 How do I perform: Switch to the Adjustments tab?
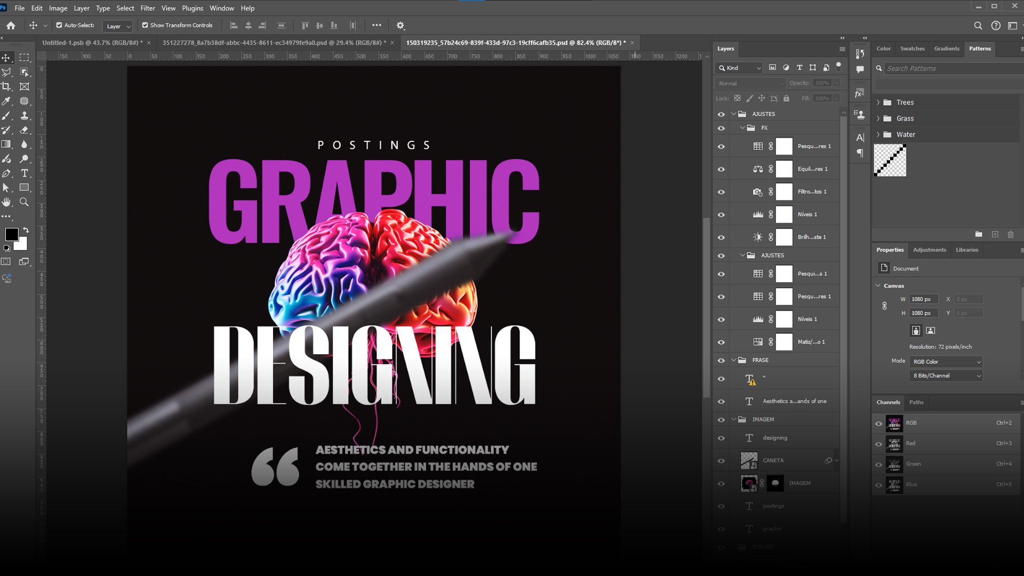coord(929,250)
